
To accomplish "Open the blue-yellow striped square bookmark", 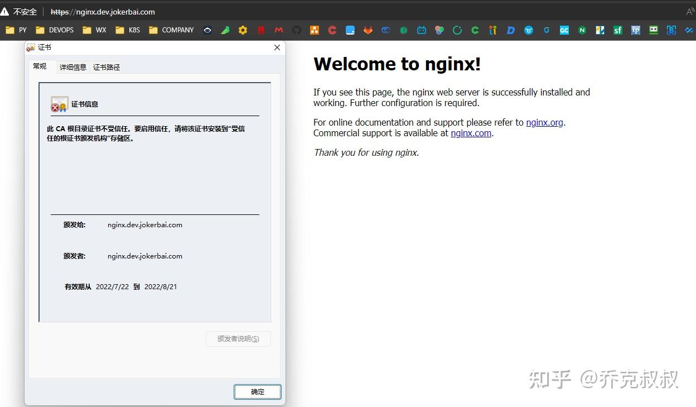I will tap(600, 30).
